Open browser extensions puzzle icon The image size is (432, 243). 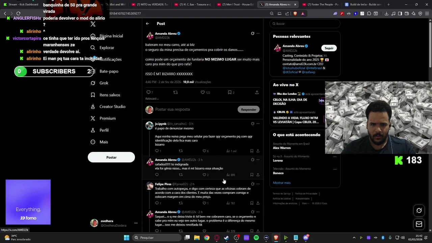pyautogui.click(x=369, y=13)
